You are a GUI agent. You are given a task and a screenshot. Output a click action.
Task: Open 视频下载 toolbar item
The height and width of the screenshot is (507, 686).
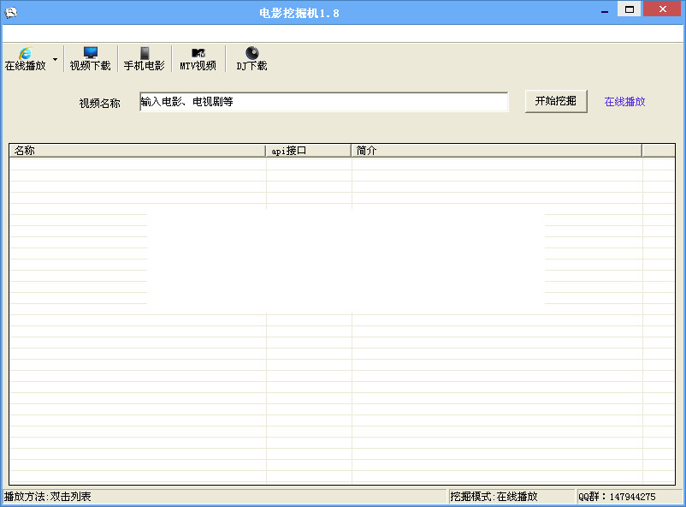(91, 59)
